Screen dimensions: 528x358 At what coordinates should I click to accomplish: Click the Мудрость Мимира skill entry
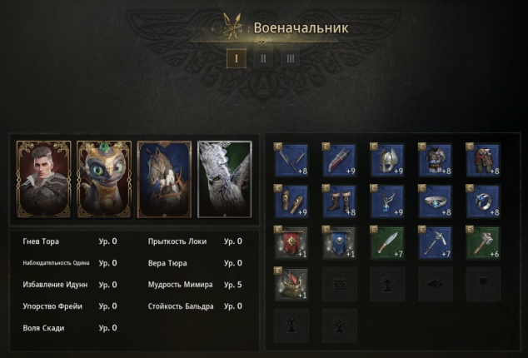click(195, 285)
